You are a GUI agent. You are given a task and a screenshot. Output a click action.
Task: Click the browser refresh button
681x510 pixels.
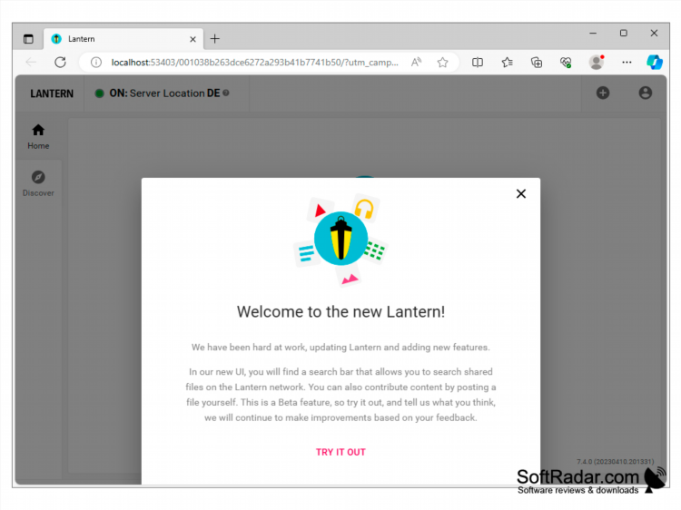(x=60, y=63)
